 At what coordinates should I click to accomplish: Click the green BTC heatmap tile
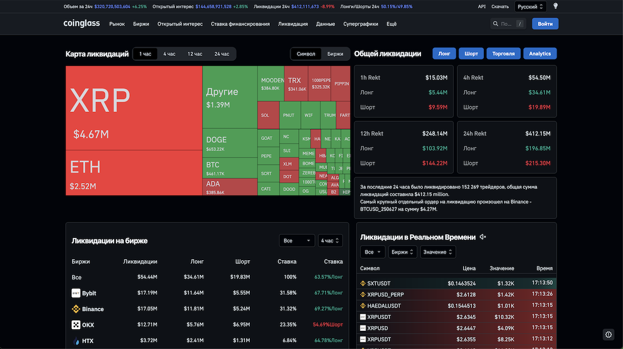tap(230, 168)
